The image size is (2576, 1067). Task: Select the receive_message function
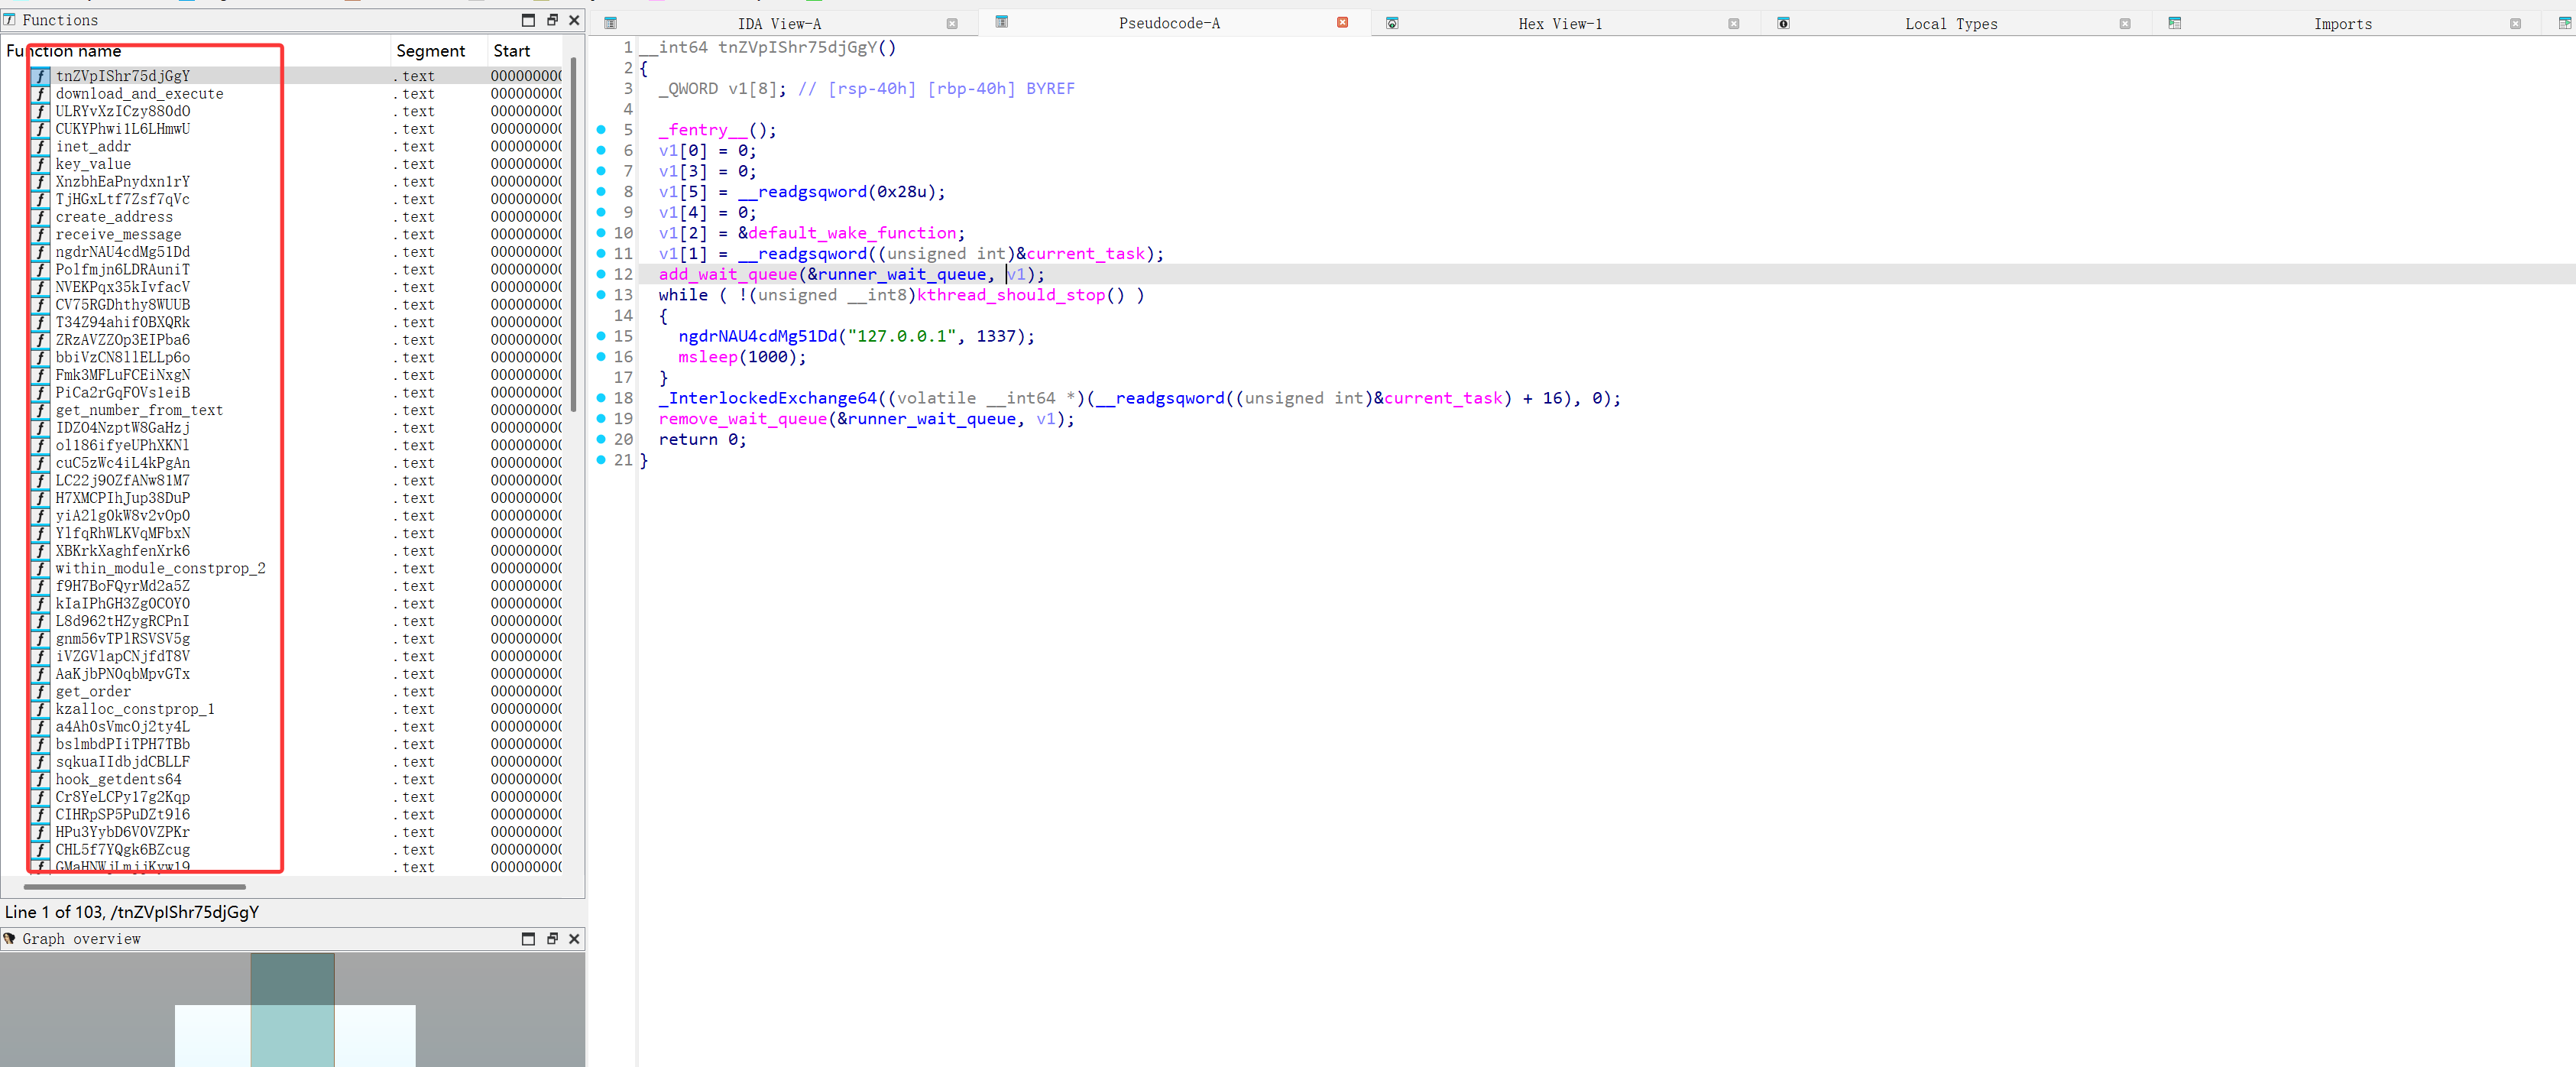(x=118, y=235)
